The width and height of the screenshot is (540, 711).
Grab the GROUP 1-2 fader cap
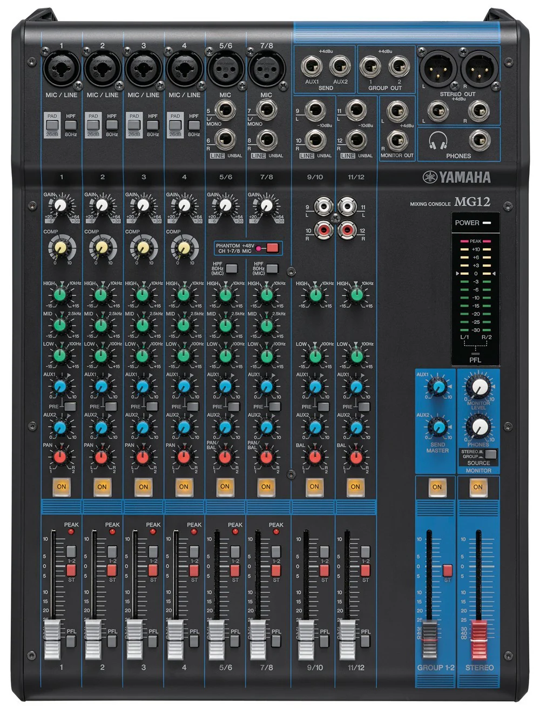[429, 639]
